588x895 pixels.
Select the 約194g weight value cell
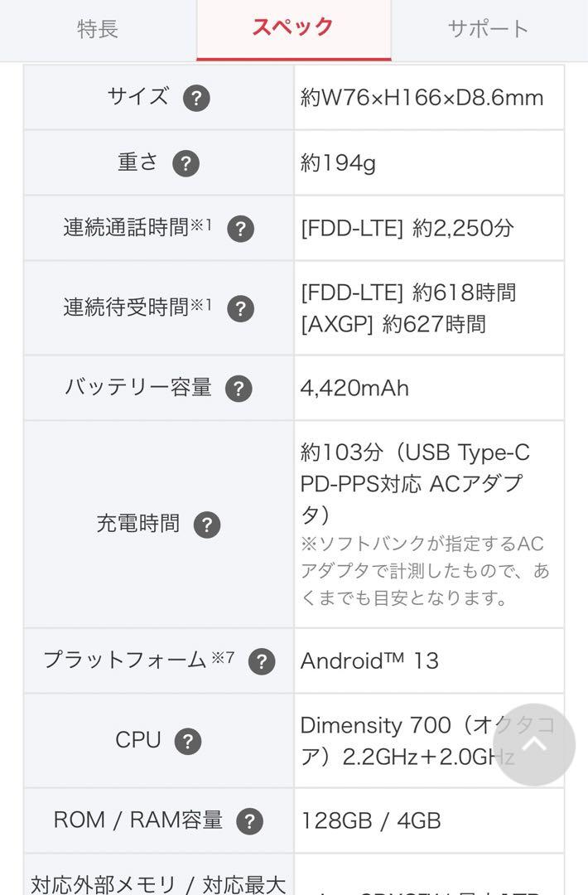coord(429,163)
